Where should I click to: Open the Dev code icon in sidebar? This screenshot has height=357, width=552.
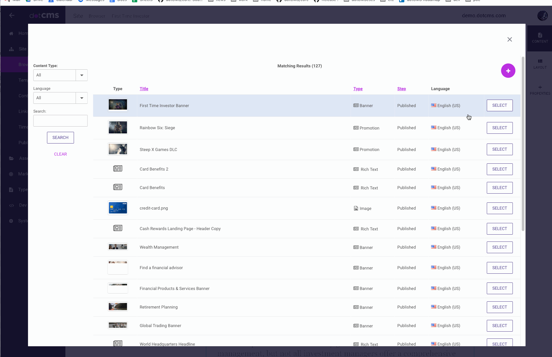point(11,205)
